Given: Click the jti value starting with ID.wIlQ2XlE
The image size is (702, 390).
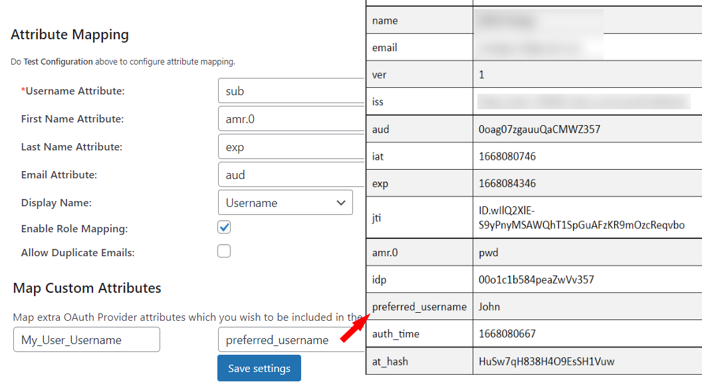Looking at the screenshot, I should coord(581,218).
